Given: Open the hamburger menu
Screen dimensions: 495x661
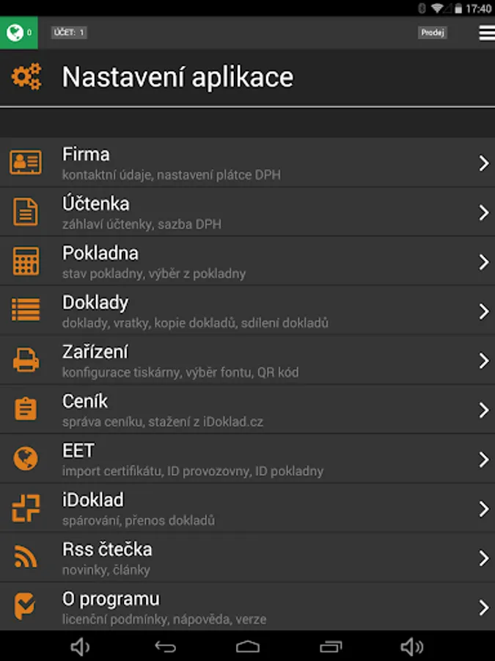Looking at the screenshot, I should (x=486, y=33).
